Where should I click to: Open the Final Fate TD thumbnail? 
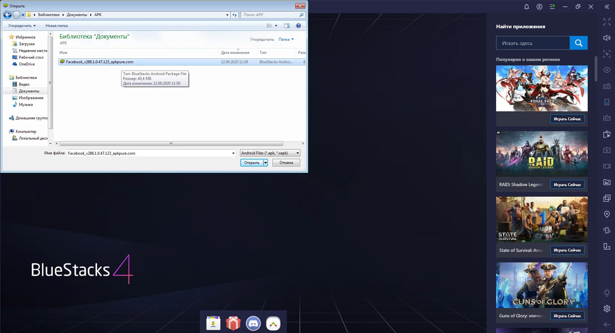click(x=542, y=88)
